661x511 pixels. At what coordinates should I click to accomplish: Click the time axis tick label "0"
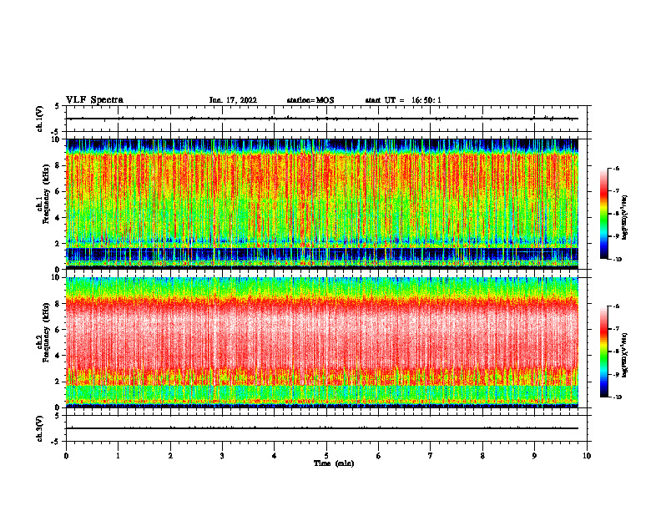[x=66, y=456]
